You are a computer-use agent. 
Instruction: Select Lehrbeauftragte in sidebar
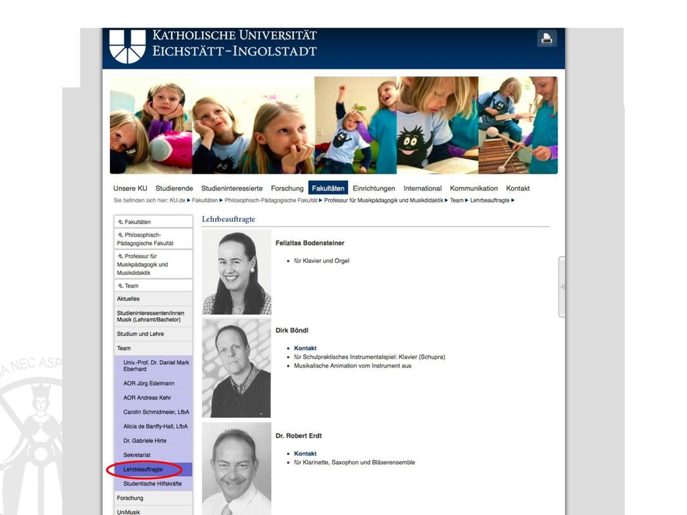click(153, 469)
